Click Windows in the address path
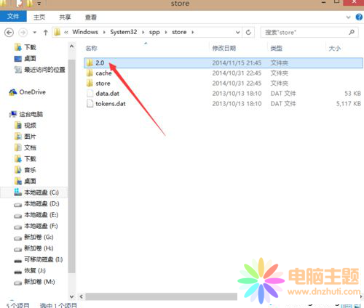 [x=85, y=32]
